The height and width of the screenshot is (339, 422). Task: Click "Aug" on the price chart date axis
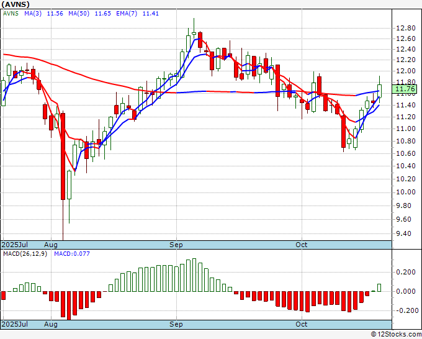point(51,245)
